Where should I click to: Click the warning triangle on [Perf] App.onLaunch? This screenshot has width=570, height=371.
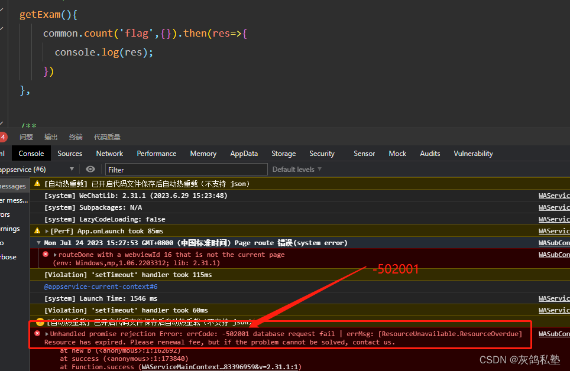(x=37, y=231)
